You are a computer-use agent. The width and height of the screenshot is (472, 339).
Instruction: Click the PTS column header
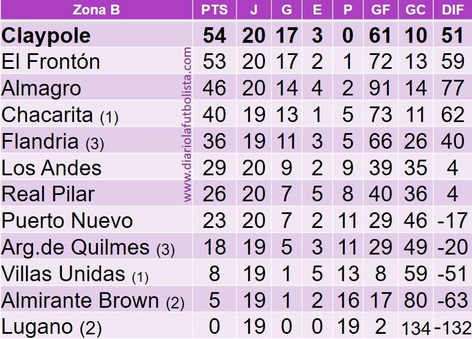click(x=214, y=10)
